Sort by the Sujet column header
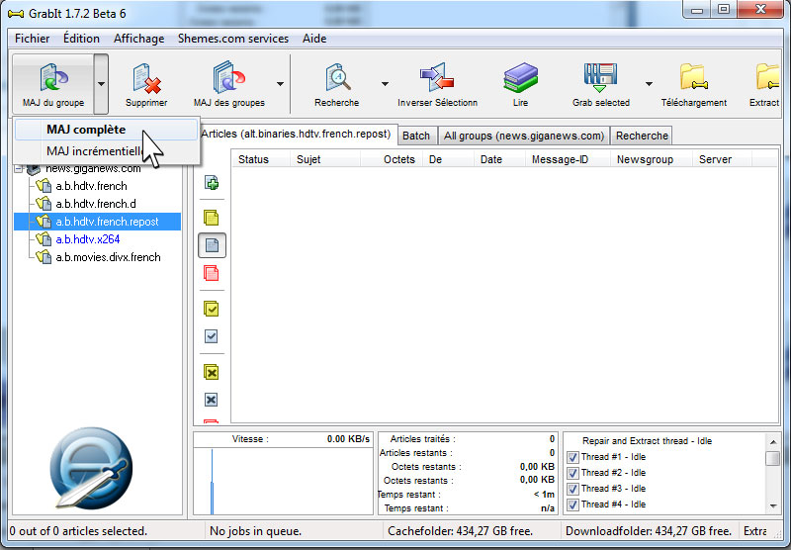The height and width of the screenshot is (550, 791). (x=325, y=159)
